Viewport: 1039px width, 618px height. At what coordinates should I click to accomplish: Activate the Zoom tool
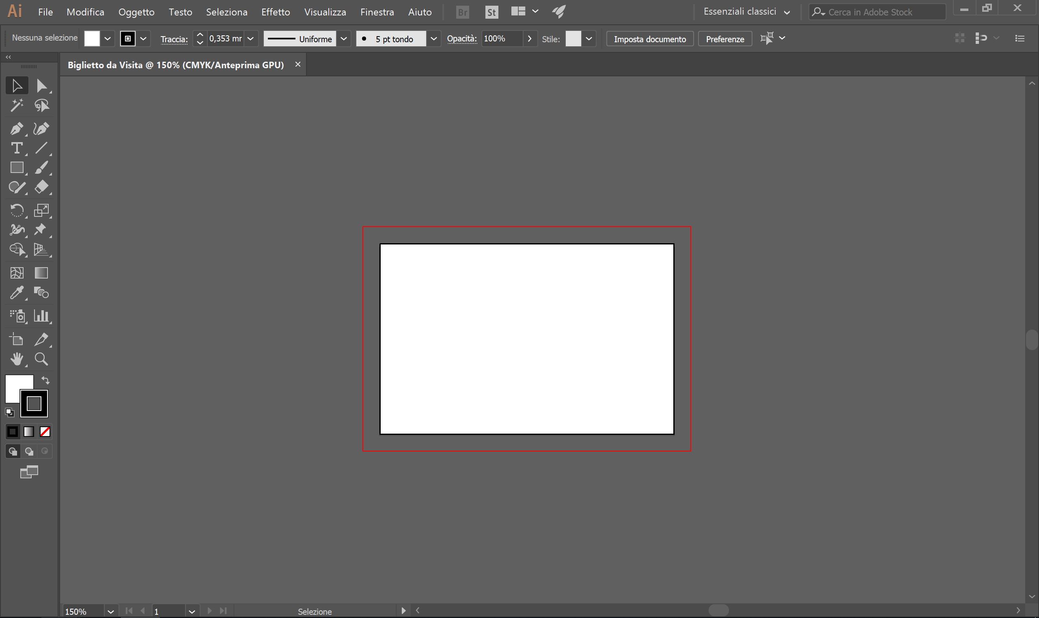pos(41,359)
